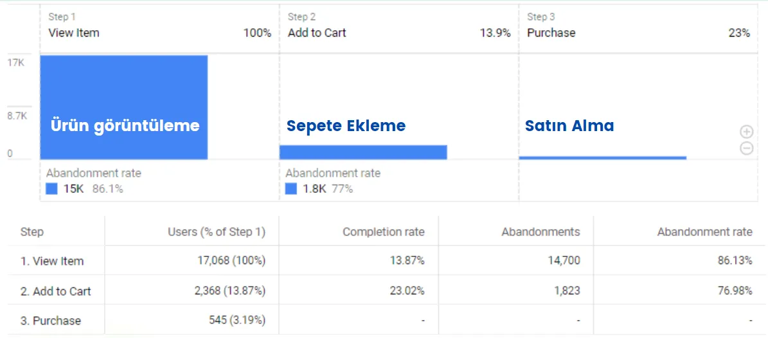The width and height of the screenshot is (768, 338).
Task: Sort by the Step column header
Action: 32,232
